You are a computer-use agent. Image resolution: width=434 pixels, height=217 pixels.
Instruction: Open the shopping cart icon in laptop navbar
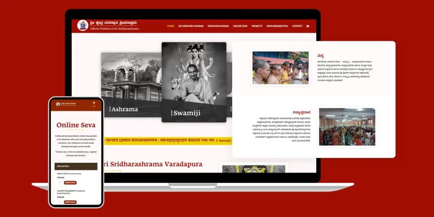308,26
